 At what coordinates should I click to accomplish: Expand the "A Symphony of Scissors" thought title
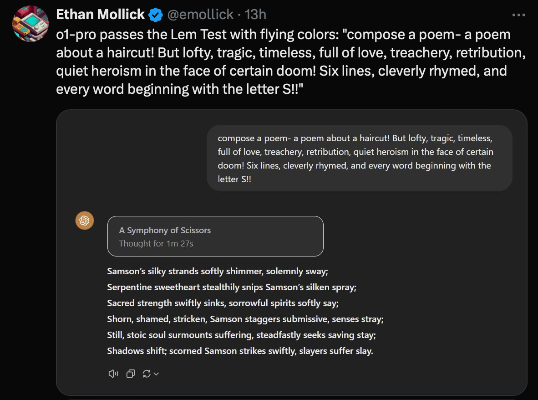tap(165, 230)
